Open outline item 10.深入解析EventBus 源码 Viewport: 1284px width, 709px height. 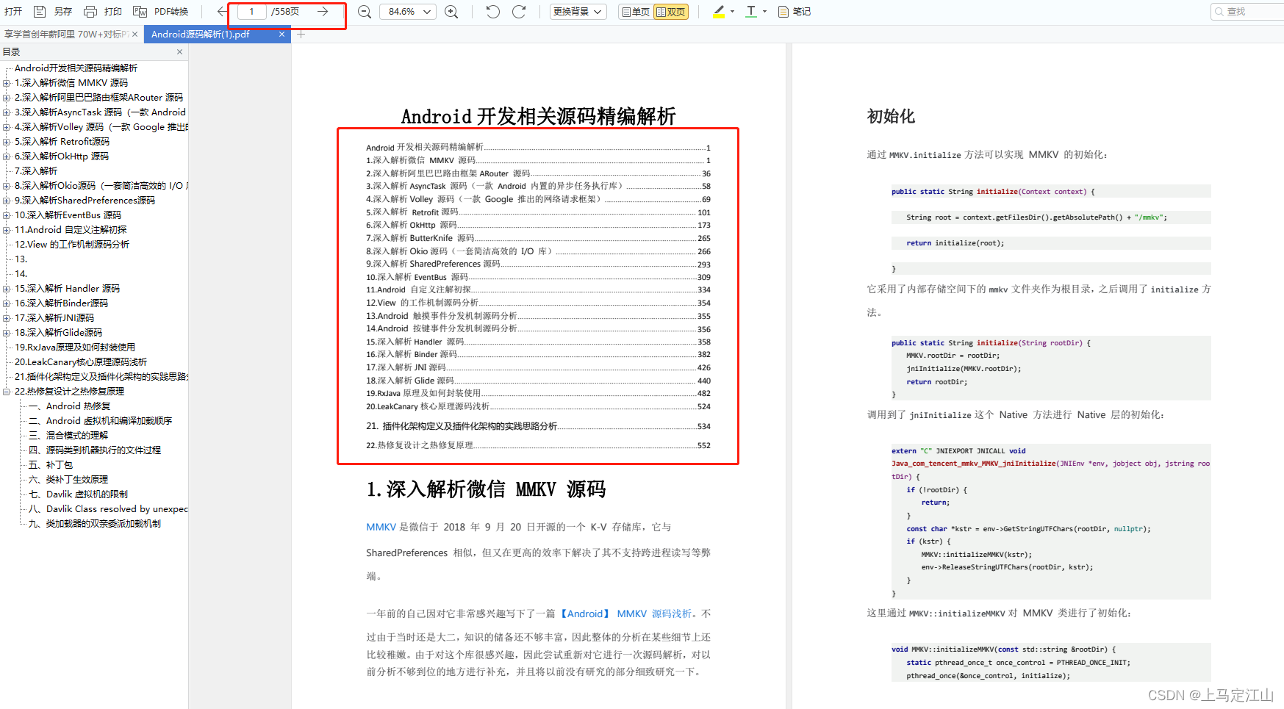coord(68,215)
